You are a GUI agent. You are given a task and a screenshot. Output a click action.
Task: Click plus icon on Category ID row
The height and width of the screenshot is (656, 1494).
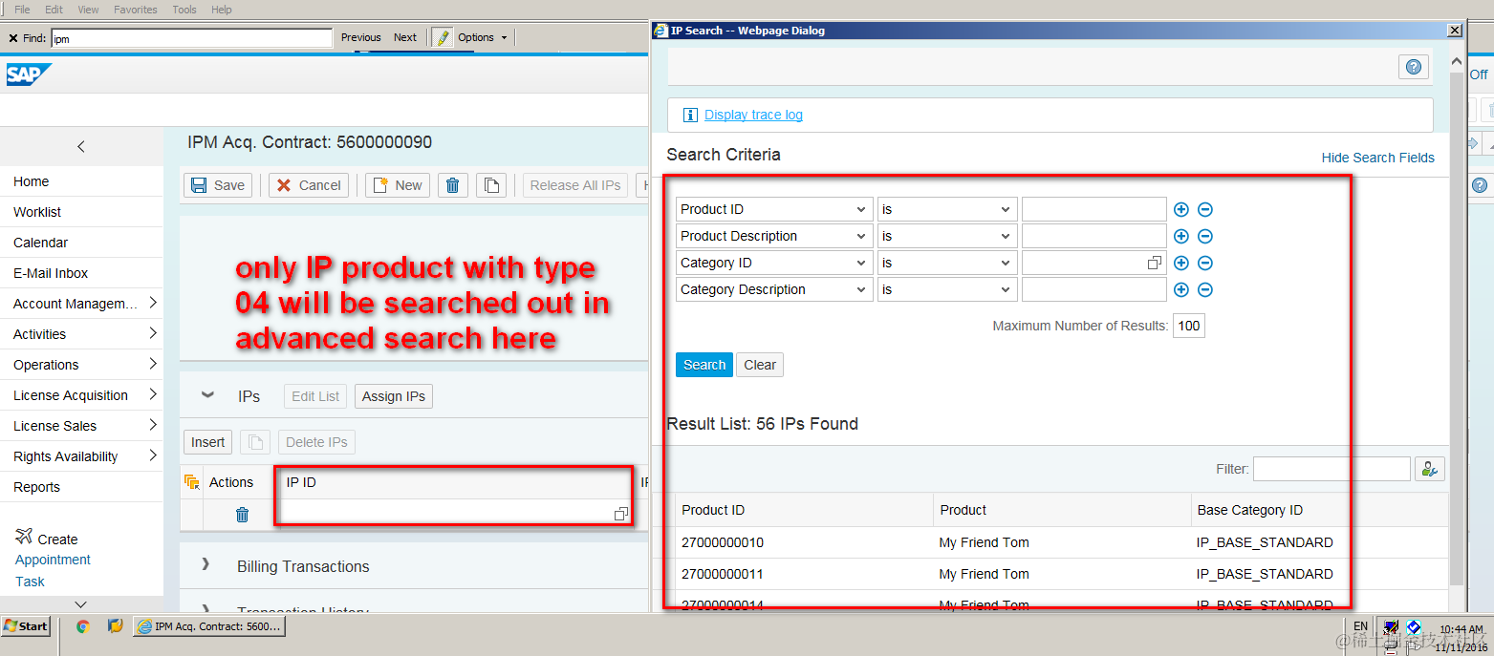coord(1180,263)
